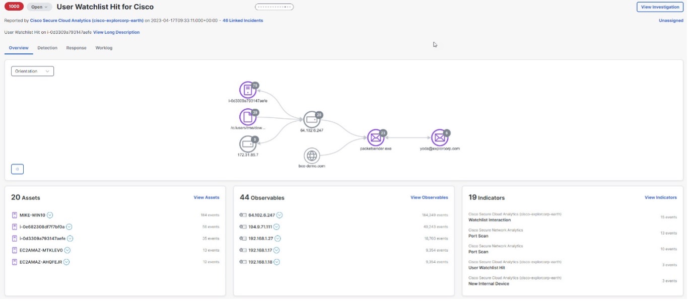Expand the MIKE-WIN10 pivot menu
Screen dimensions: 689x301
click(x=50, y=215)
